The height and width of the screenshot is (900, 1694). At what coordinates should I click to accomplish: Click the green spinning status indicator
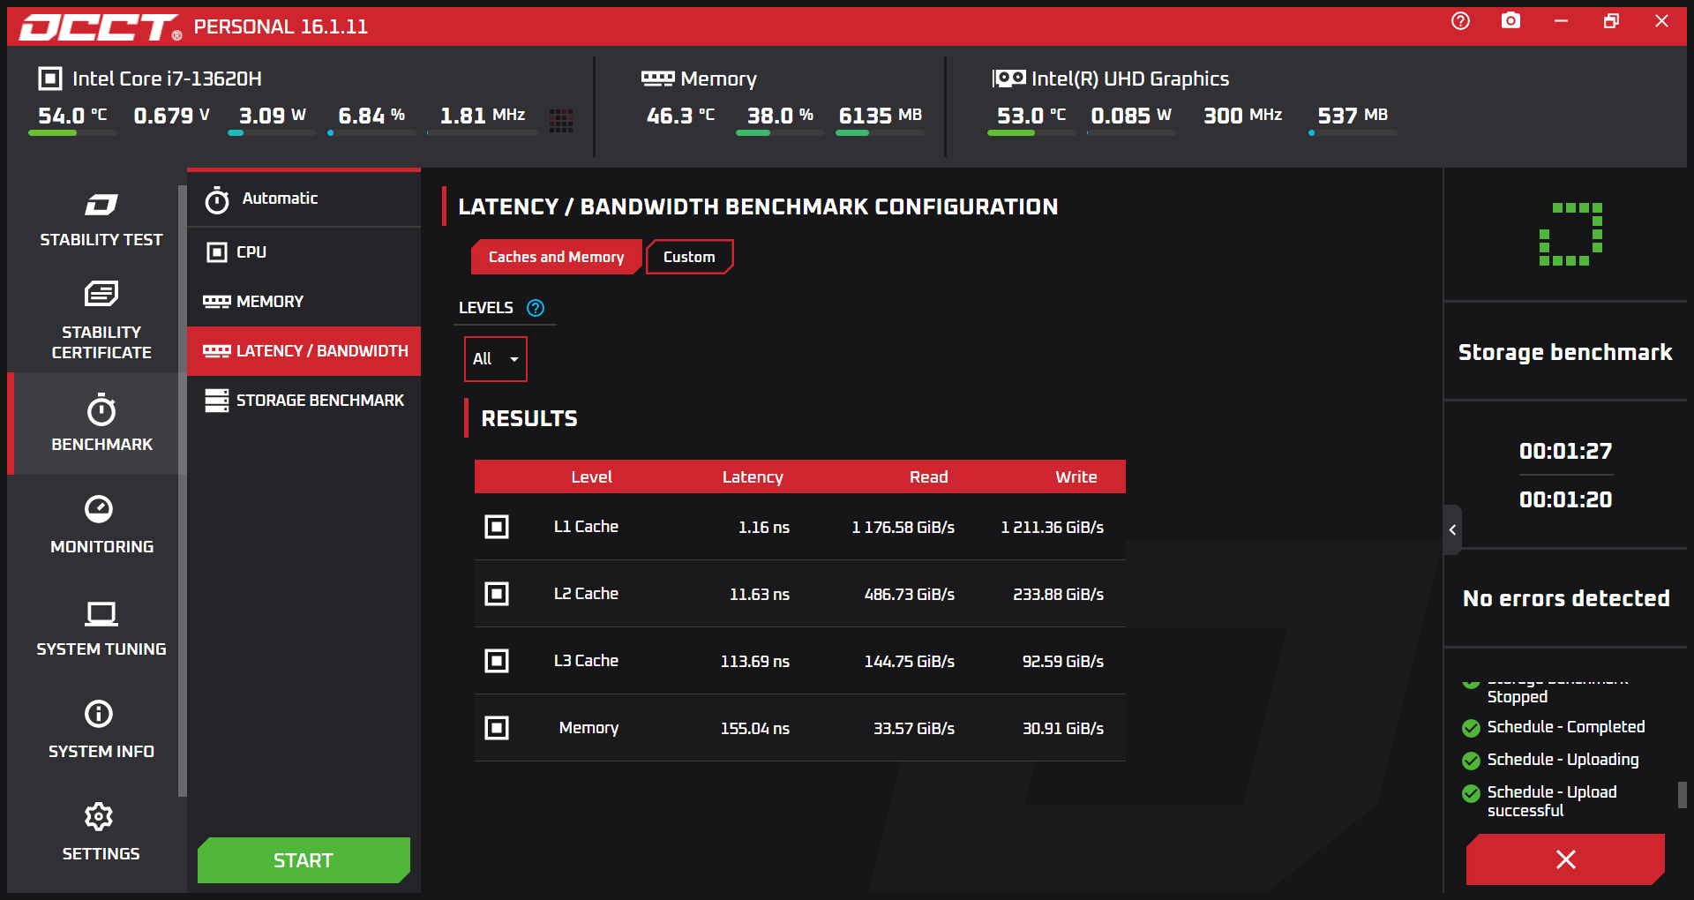1570,234
